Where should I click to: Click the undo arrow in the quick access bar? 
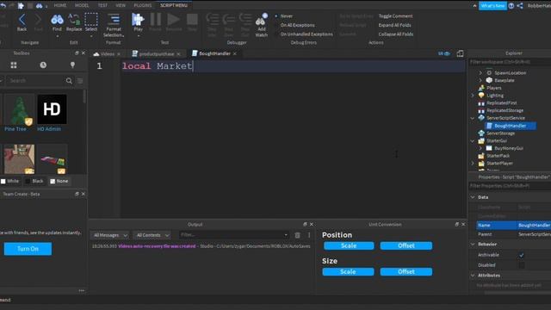[x=3, y=5]
